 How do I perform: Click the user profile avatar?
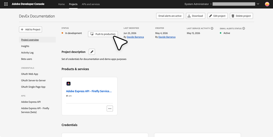click(x=267, y=4)
